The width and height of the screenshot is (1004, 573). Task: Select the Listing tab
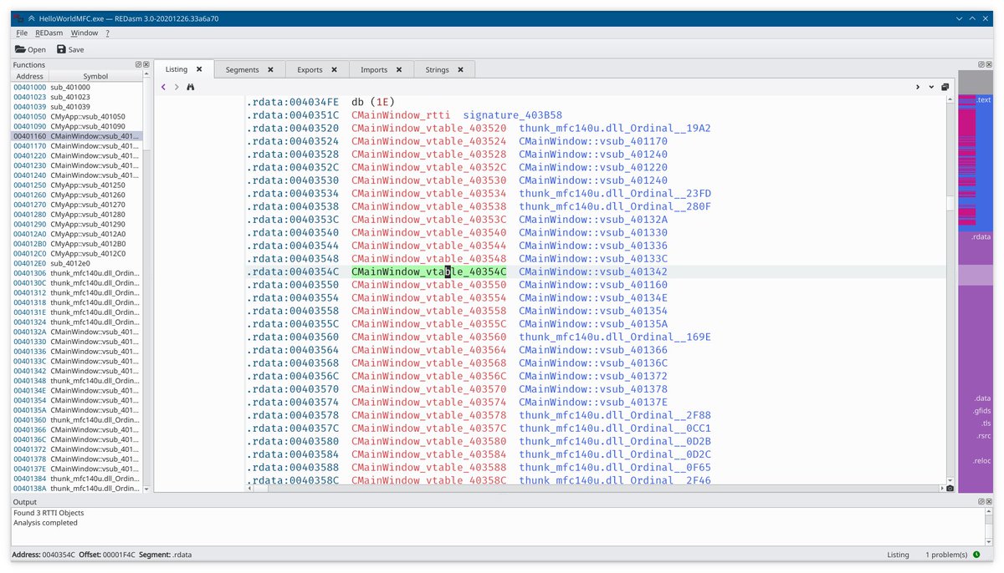pos(184,69)
